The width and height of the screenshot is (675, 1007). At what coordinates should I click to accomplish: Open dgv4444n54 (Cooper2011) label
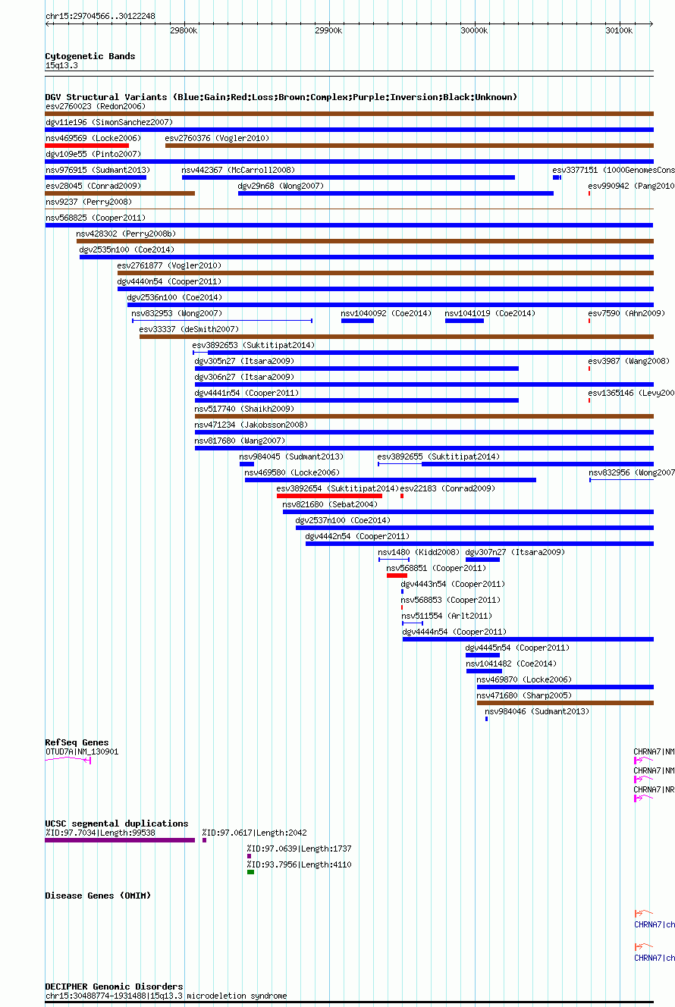454,632
